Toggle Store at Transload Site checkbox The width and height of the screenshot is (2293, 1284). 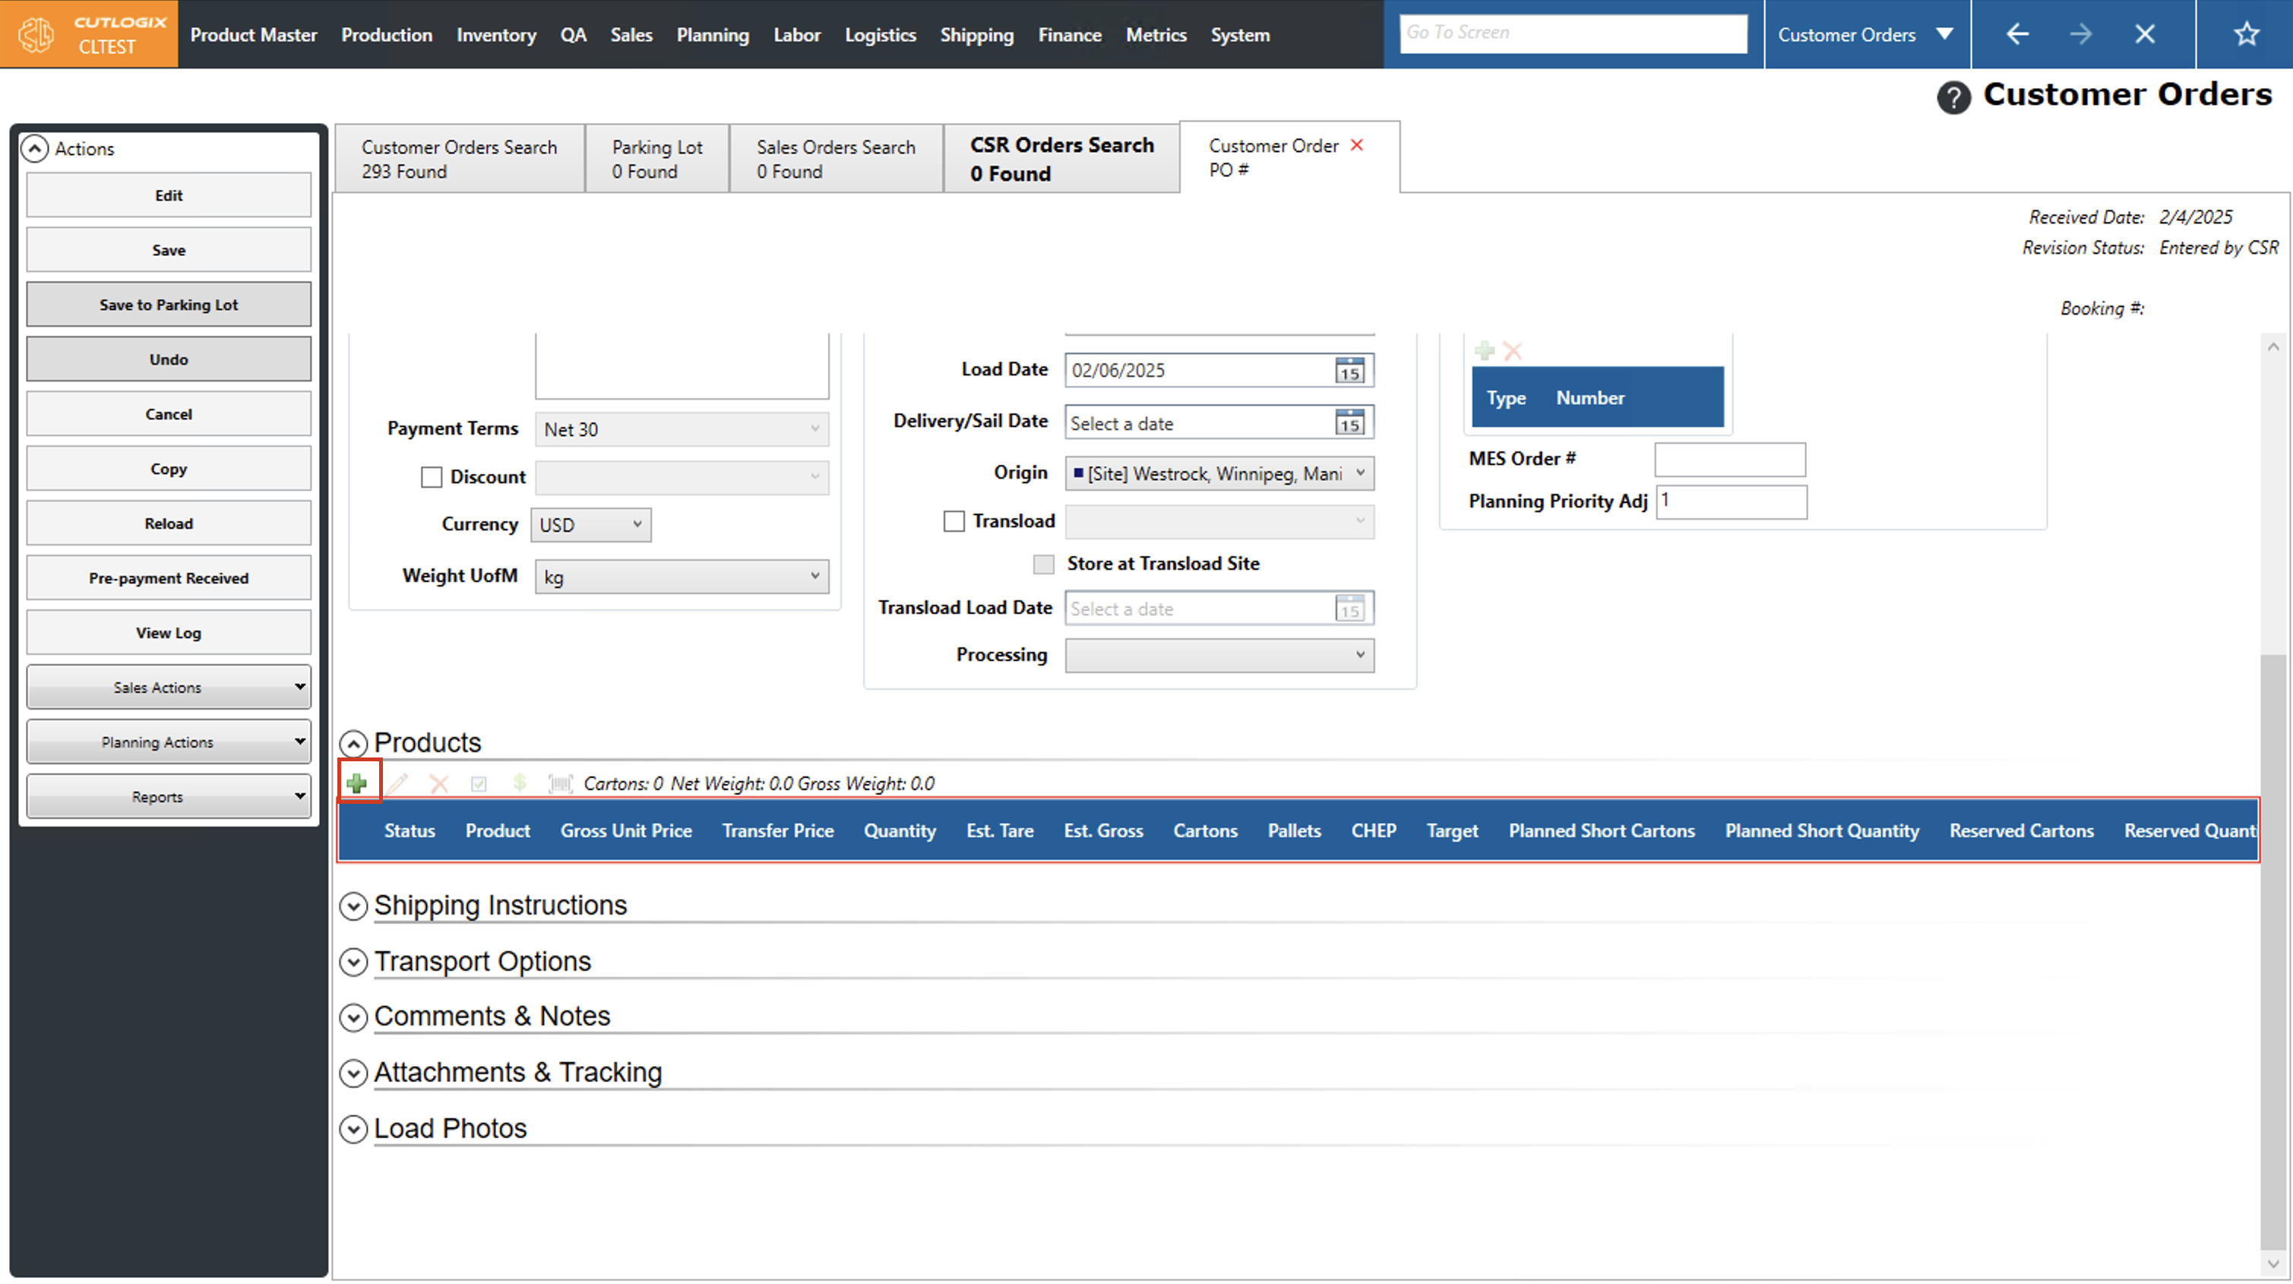(1043, 565)
